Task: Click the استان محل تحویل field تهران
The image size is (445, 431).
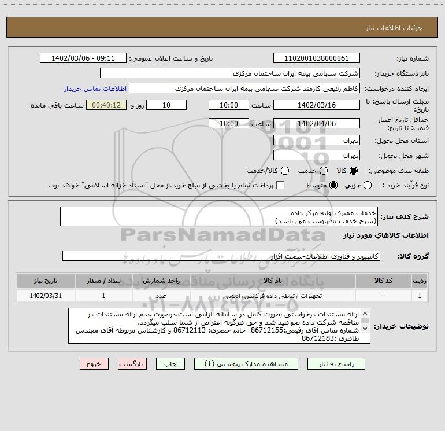Action: click(317, 140)
